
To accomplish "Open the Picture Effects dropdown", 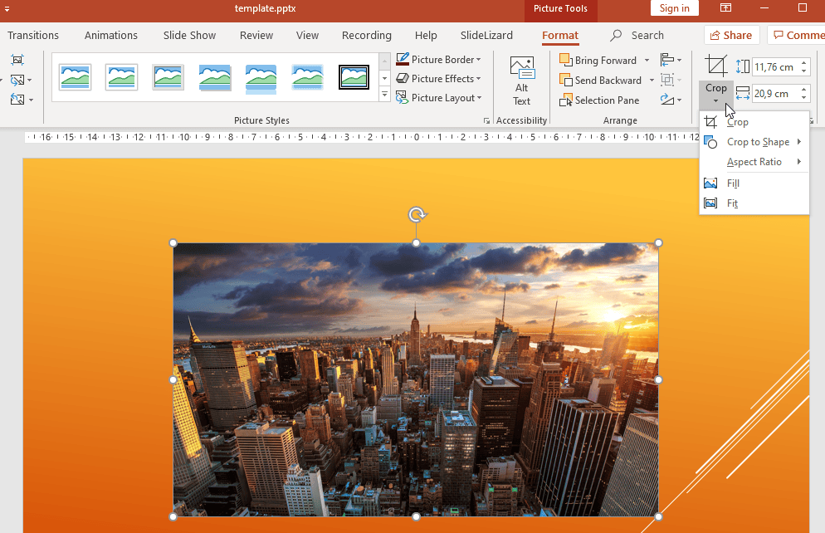I will click(438, 78).
